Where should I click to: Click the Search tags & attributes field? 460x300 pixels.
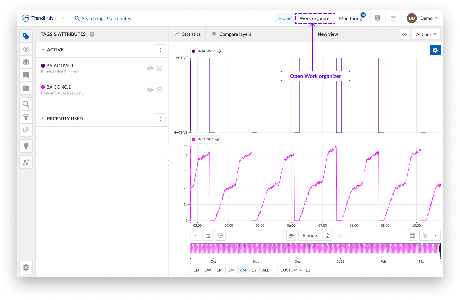tap(106, 18)
